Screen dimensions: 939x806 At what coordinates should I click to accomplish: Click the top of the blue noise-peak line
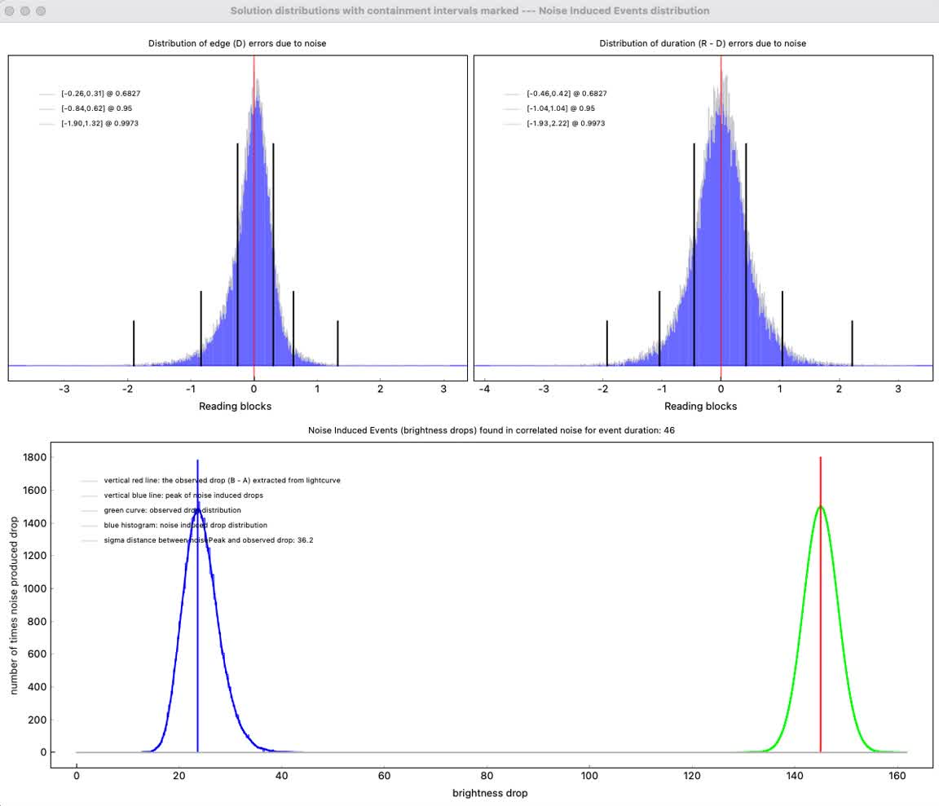197,461
